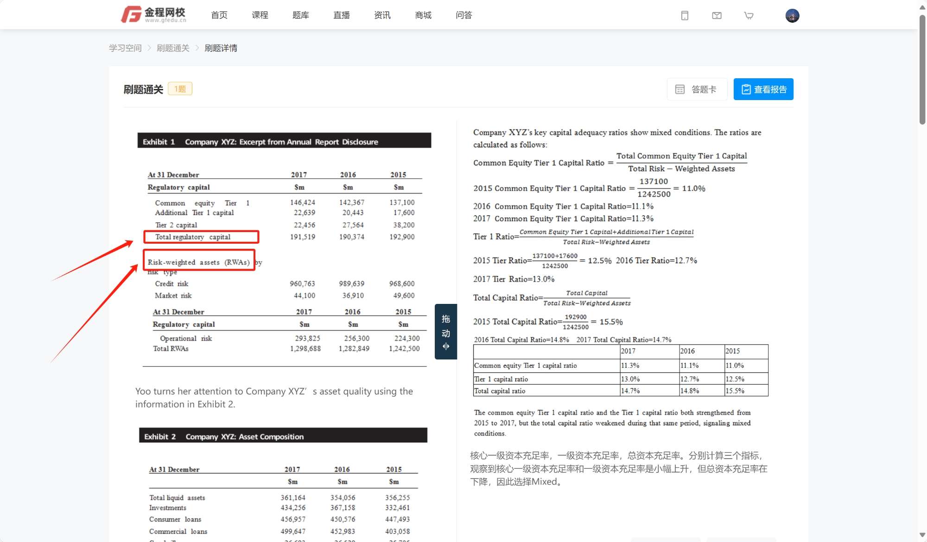The height and width of the screenshot is (542, 927).
Task: Open the mail messages icon
Action: click(x=717, y=16)
